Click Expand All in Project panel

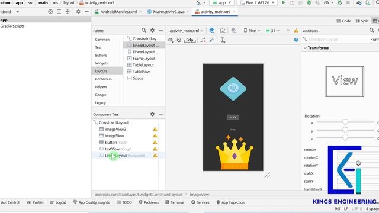click(59, 12)
